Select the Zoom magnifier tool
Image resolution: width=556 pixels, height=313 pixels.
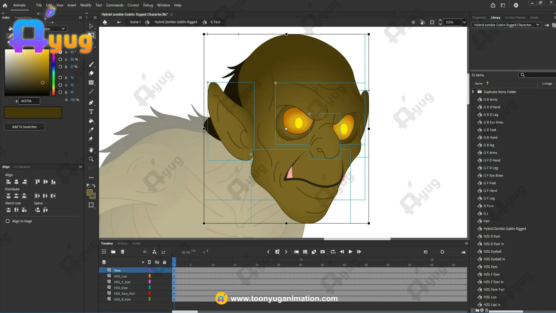pyautogui.click(x=91, y=159)
